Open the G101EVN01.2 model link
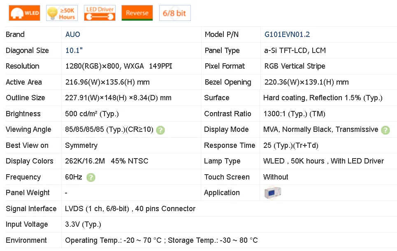The image size is (397, 251). click(x=287, y=35)
